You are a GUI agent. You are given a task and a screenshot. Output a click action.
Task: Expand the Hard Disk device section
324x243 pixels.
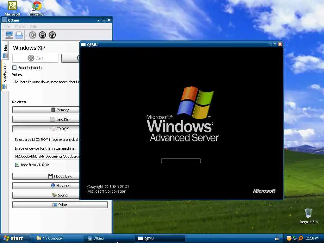coord(46,119)
